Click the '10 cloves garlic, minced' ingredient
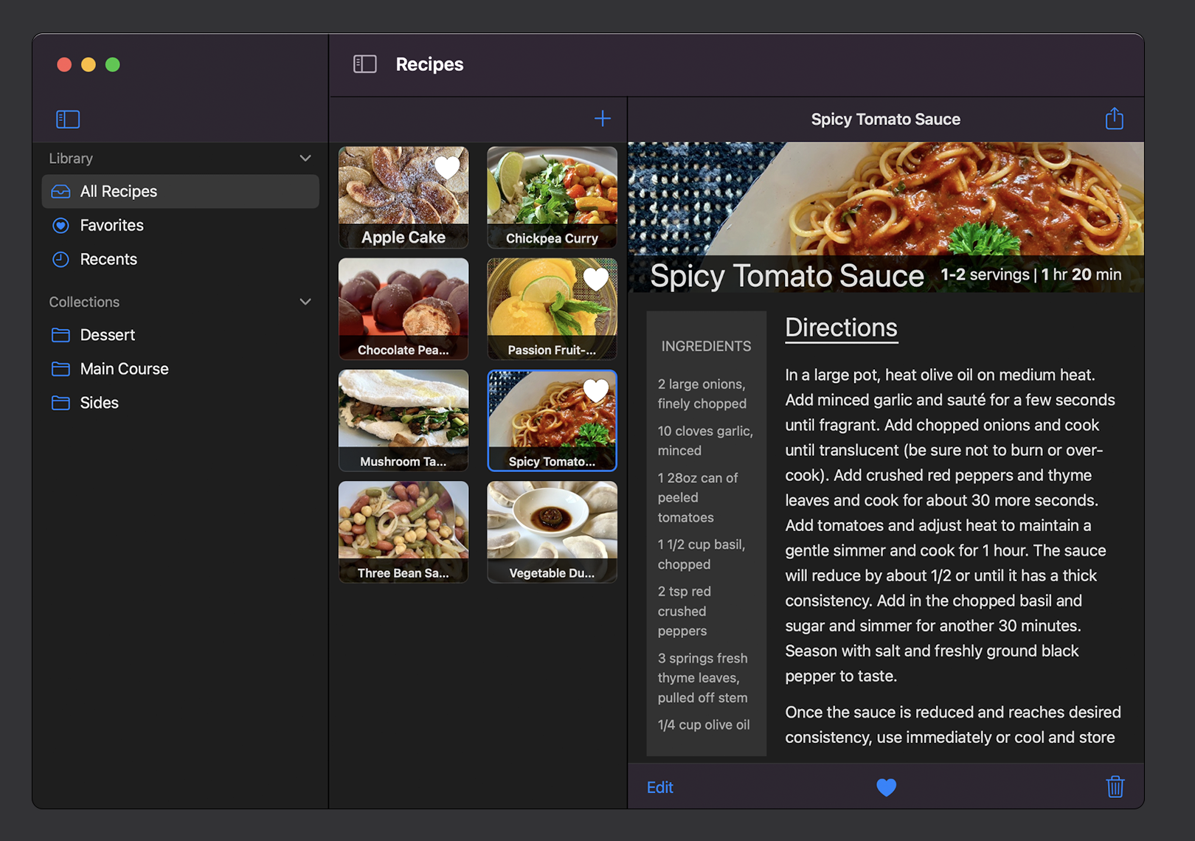Image resolution: width=1195 pixels, height=841 pixels. click(x=705, y=440)
